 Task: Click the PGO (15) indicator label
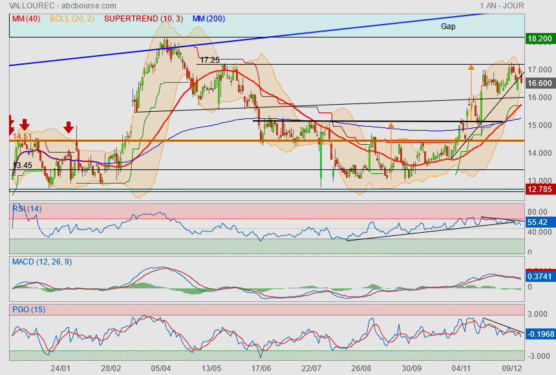28,309
